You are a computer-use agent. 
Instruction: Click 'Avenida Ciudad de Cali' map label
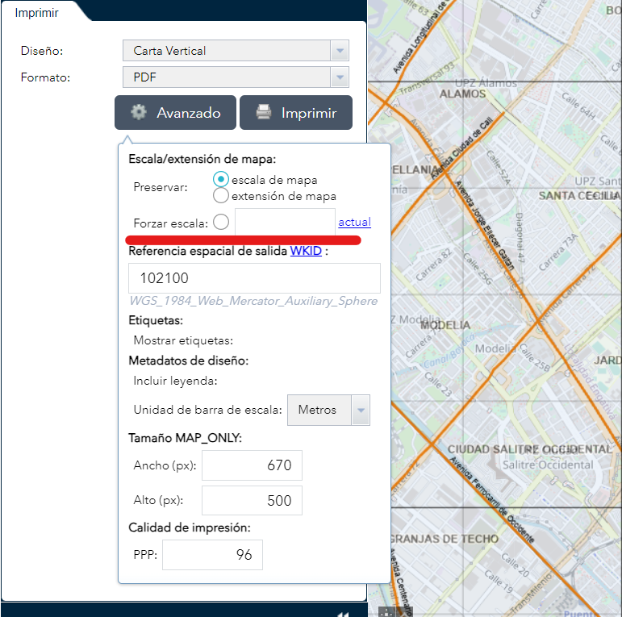tap(462, 148)
